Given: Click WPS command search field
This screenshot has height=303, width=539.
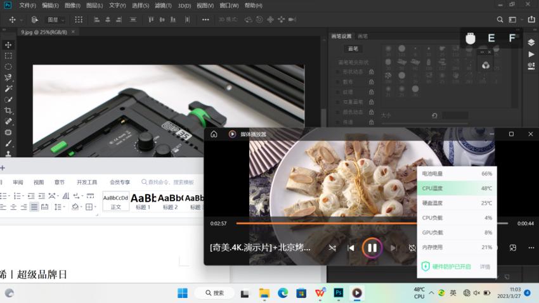Looking at the screenshot, I should [x=168, y=182].
